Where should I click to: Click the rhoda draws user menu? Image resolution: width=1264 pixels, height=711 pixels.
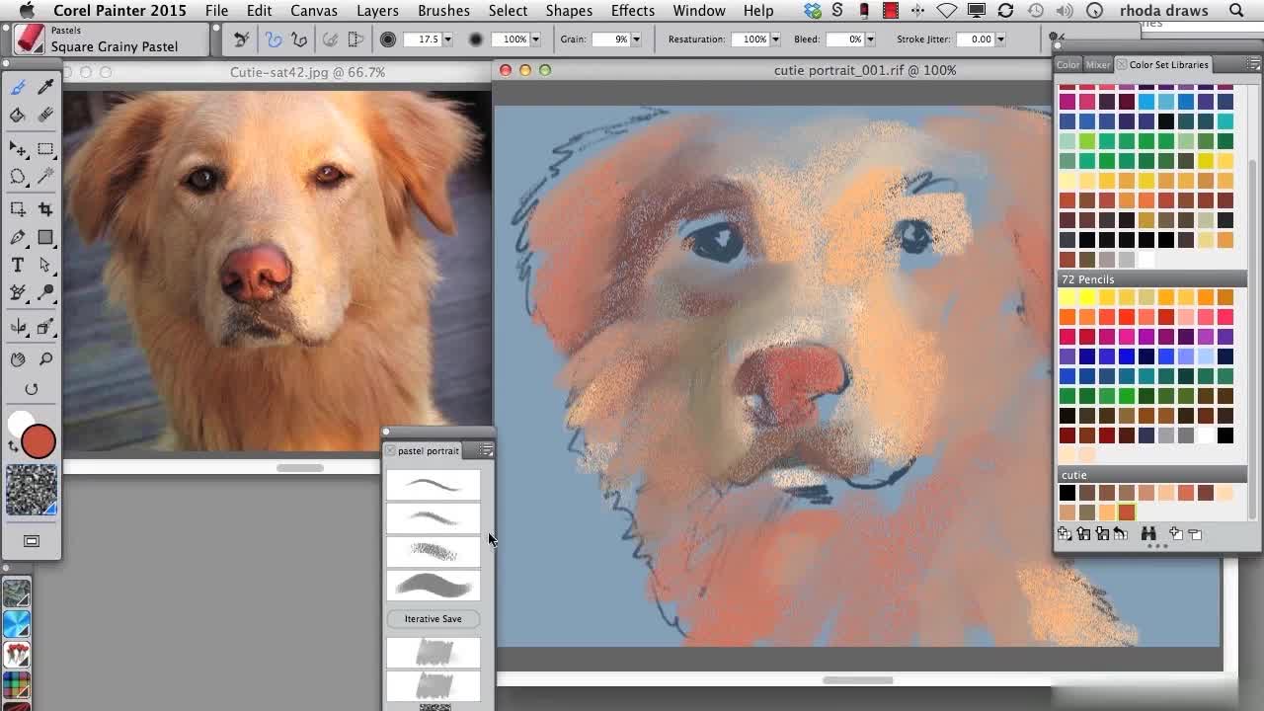click(1163, 11)
